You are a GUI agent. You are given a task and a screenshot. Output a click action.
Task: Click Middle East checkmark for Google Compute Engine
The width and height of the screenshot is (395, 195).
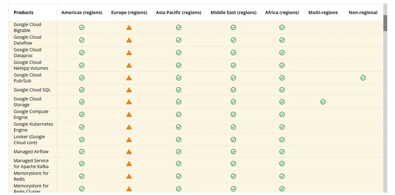(233, 115)
